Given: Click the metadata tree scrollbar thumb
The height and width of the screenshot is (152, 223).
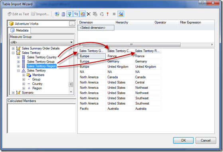Looking at the screenshot, I should pyautogui.click(x=71, y=84).
